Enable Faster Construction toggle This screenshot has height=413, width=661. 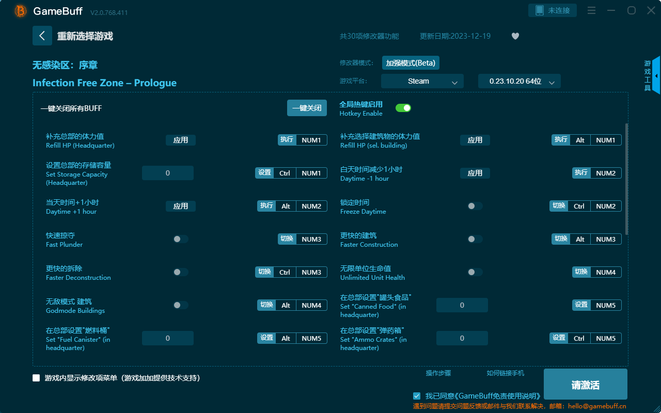click(475, 239)
